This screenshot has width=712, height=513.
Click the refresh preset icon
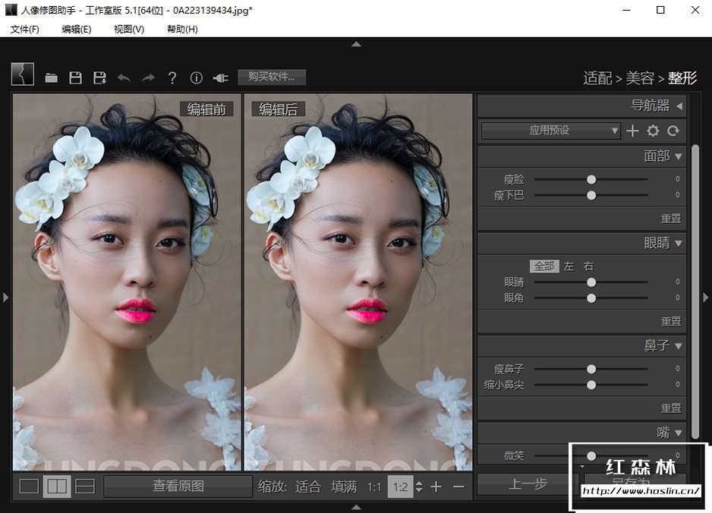click(673, 131)
